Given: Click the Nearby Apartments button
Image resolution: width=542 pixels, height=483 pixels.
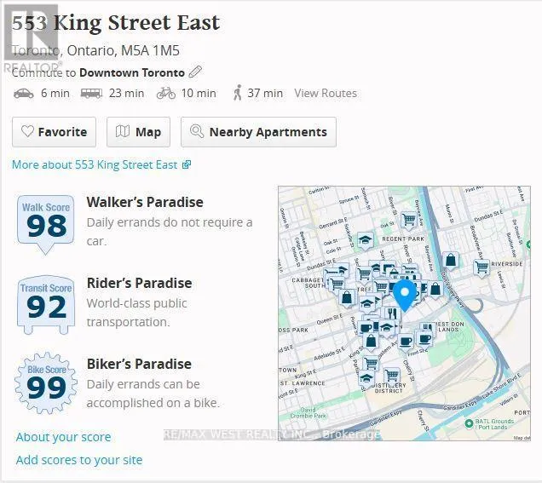Looking at the screenshot, I should tap(258, 132).
